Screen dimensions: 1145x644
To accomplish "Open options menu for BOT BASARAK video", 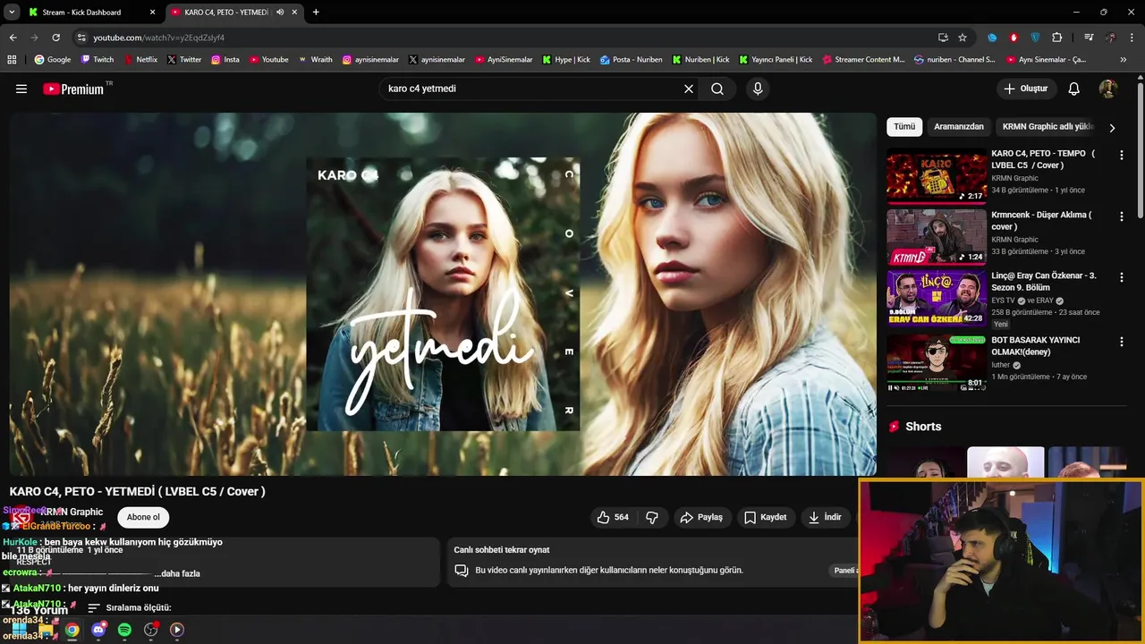I will click(x=1121, y=342).
